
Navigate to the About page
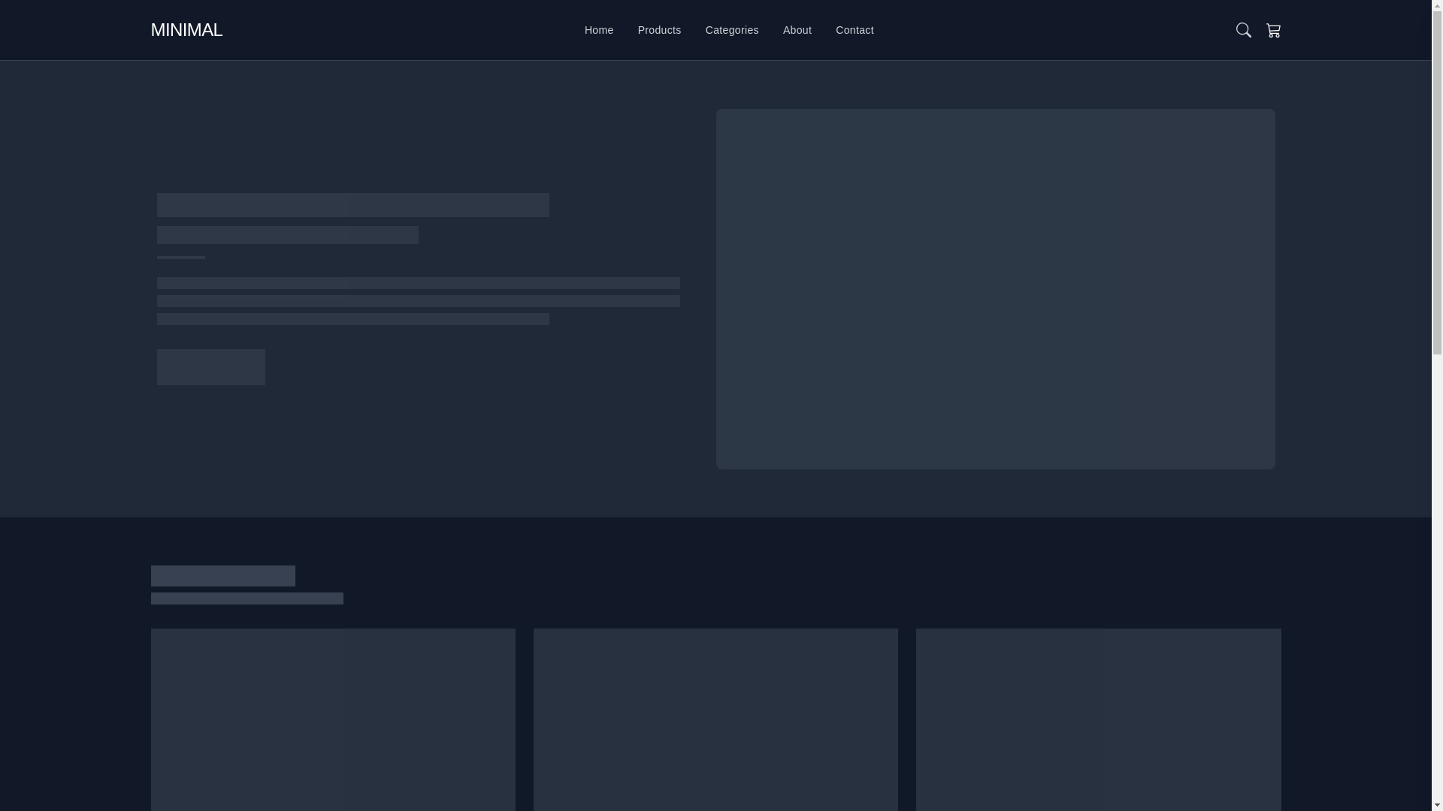797,30
